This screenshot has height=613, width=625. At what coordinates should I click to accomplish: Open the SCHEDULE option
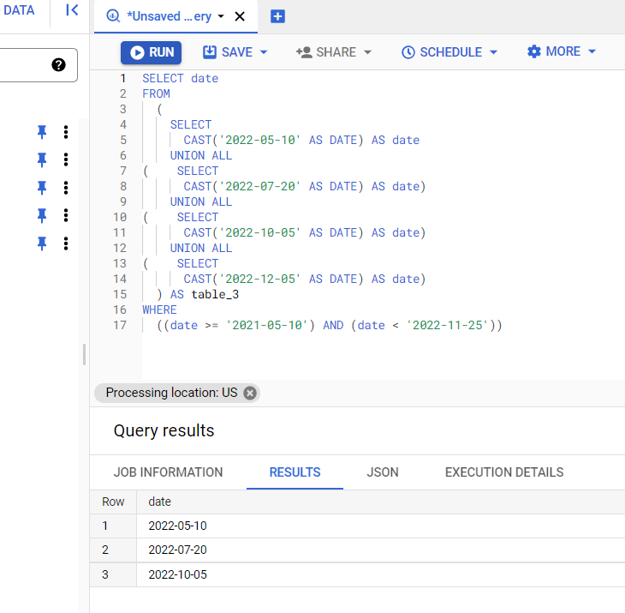click(442, 52)
